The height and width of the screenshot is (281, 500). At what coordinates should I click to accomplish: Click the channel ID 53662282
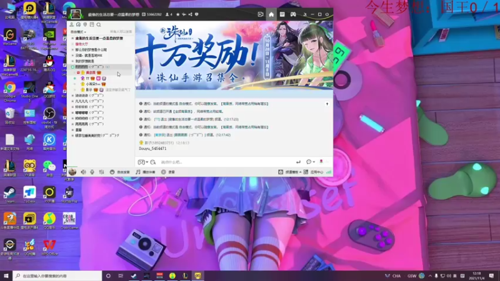[x=154, y=14]
